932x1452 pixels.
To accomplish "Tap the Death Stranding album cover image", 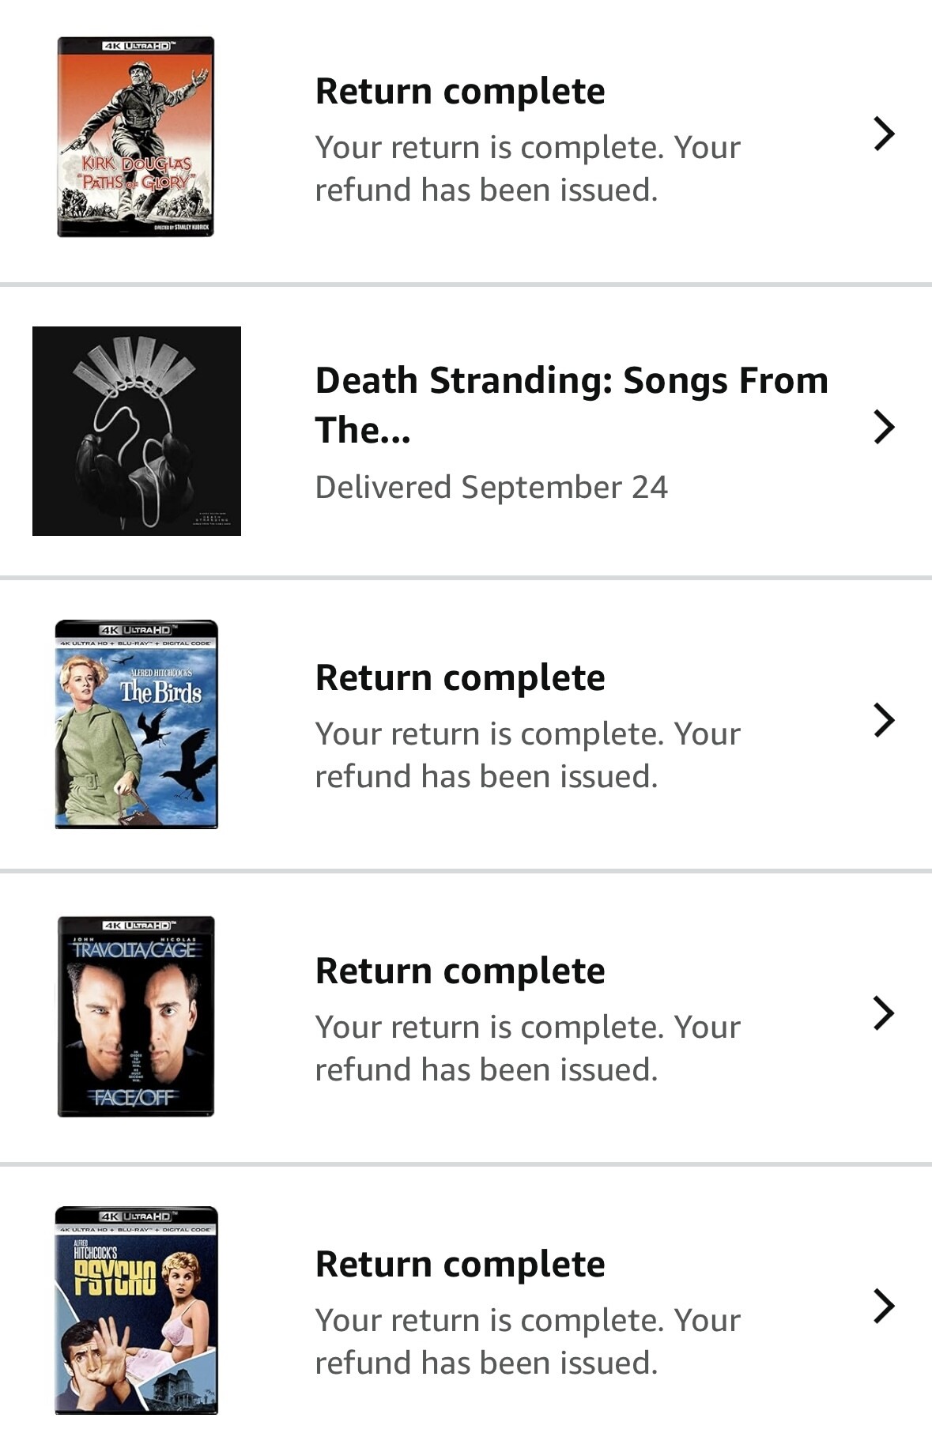I will pyautogui.click(x=137, y=431).
